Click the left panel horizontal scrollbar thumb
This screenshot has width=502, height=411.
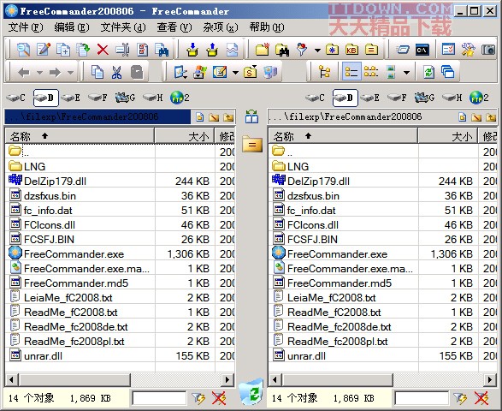pyautogui.click(x=75, y=380)
